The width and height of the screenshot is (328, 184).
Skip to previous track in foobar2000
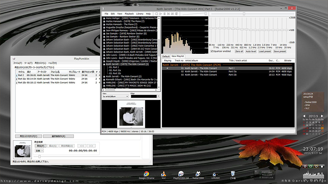pos(168,14)
